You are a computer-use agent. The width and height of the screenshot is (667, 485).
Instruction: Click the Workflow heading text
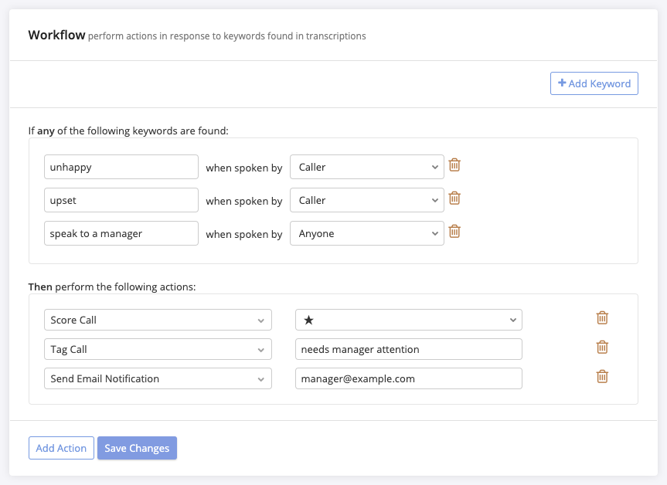[56, 35]
